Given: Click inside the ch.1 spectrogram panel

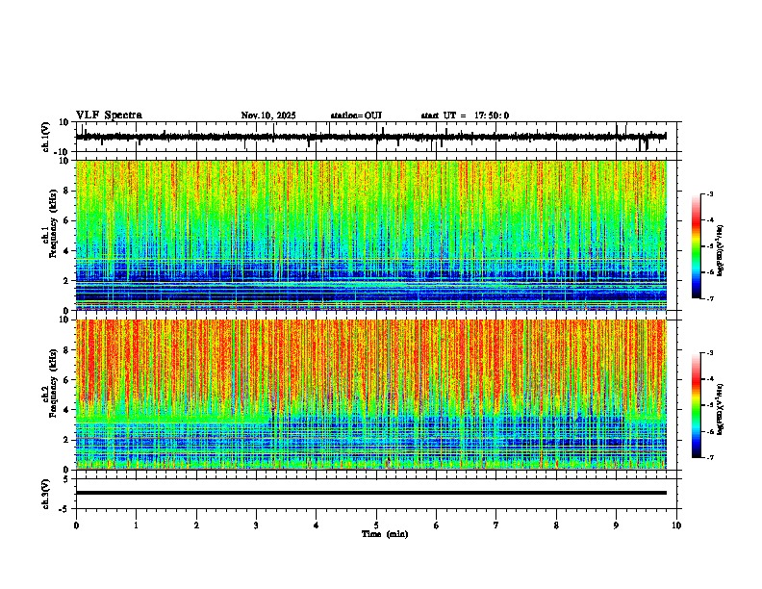Looking at the screenshot, I should pos(370,235).
